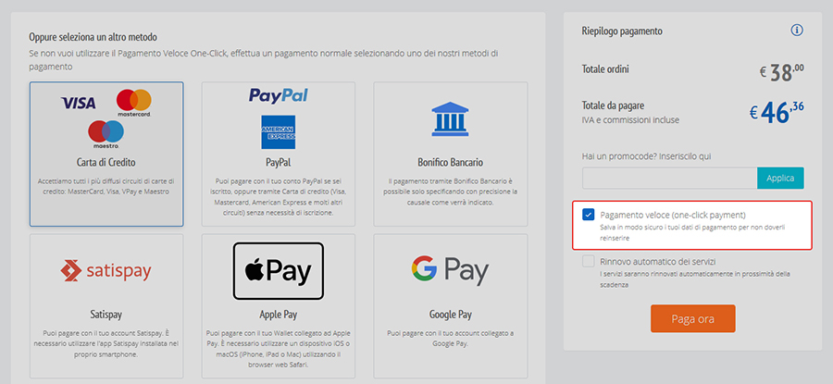Viewport: 833px width, 384px height.
Task: Select the PayPal payment method title
Action: click(279, 162)
